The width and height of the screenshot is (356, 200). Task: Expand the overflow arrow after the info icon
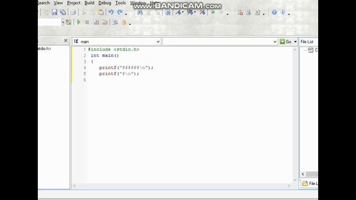click(289, 14)
